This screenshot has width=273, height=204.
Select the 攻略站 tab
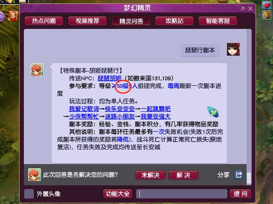coord(174,21)
